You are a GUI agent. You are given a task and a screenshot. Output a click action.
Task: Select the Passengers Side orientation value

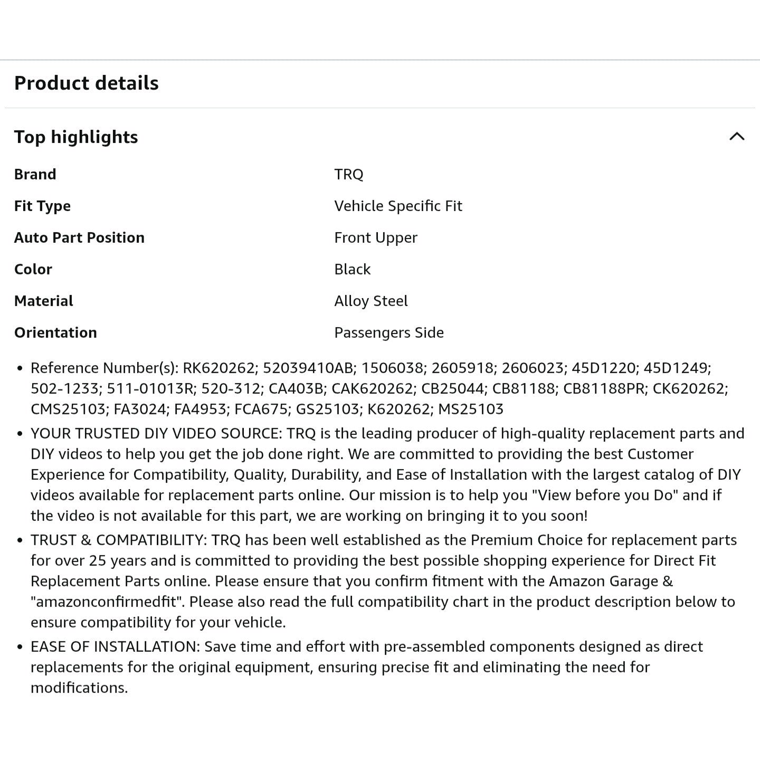388,332
